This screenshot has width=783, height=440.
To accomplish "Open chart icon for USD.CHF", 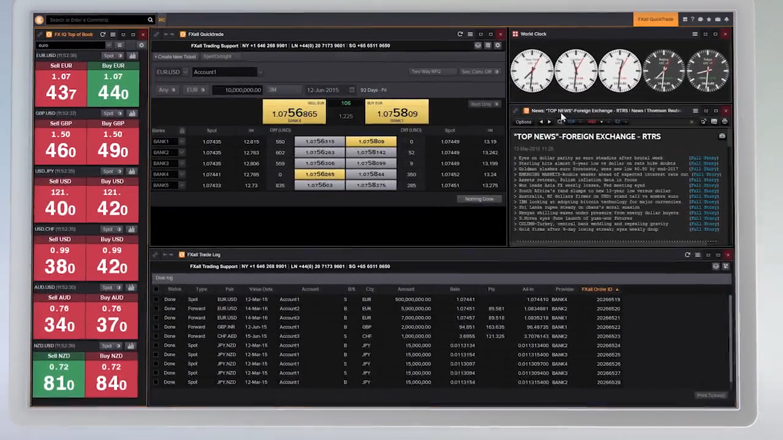I will [x=132, y=229].
